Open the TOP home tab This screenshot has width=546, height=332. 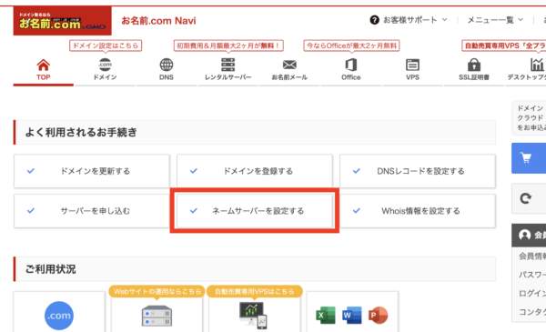tap(43, 70)
